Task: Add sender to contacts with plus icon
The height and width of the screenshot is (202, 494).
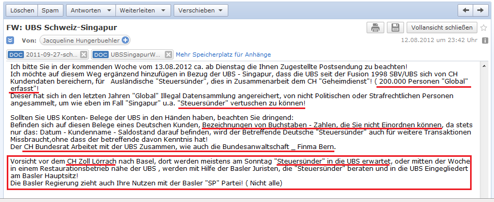Action: [125, 41]
